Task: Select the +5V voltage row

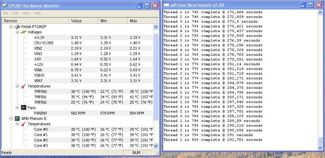Action: click(x=93, y=59)
